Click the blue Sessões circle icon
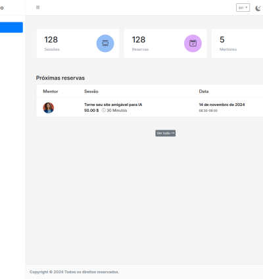Image resolution: width=263 pixels, height=279 pixels. (x=105, y=43)
